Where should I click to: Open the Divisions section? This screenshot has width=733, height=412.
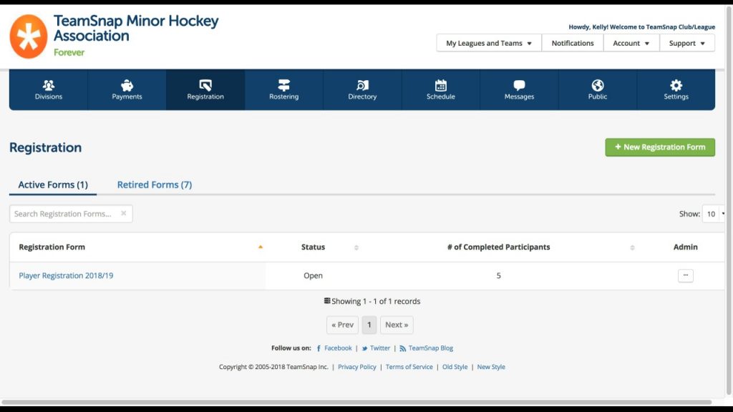click(x=47, y=89)
